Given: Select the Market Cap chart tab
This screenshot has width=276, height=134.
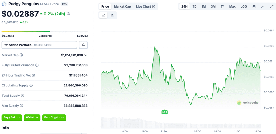Looking at the screenshot, I should tap(123, 6).
